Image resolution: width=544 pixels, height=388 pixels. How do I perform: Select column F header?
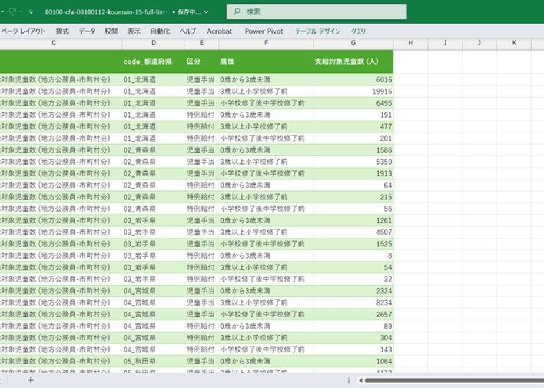(266, 42)
